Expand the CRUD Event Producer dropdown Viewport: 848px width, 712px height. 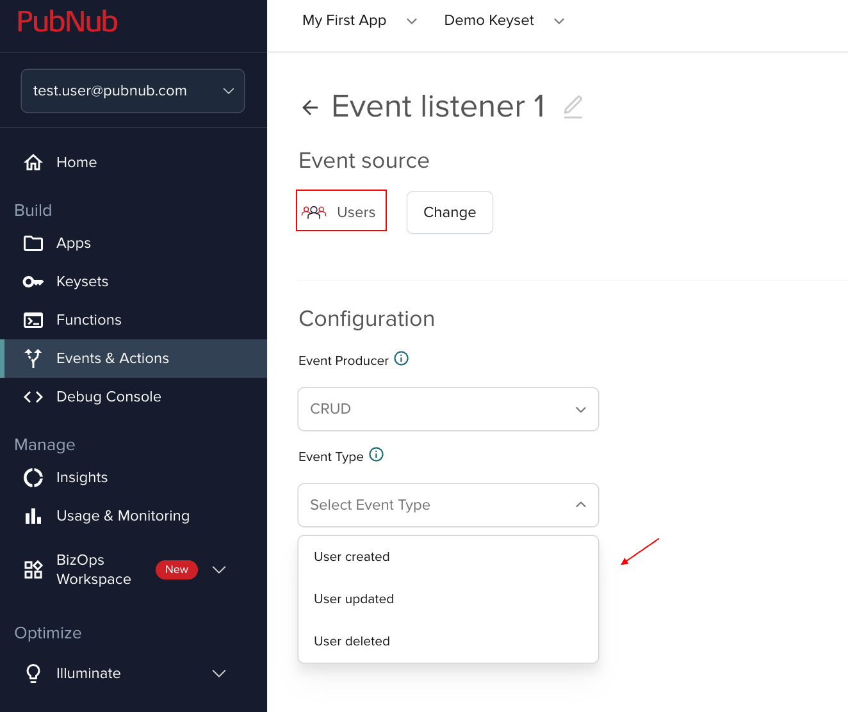(x=580, y=409)
